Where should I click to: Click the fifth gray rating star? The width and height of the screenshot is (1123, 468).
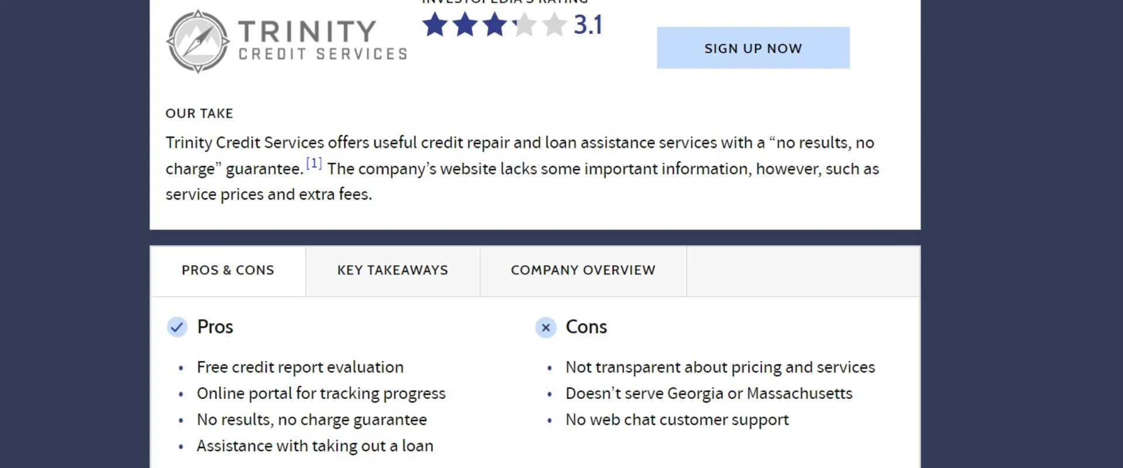click(554, 25)
